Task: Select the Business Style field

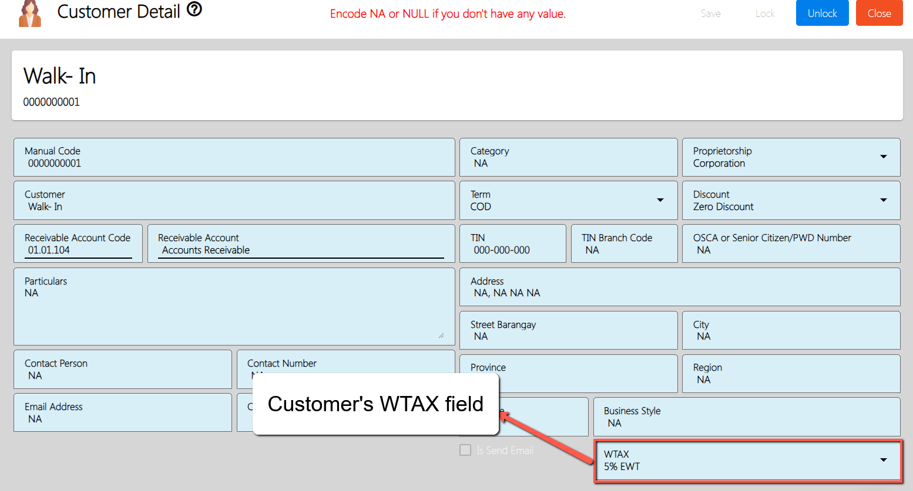Action: [x=746, y=423]
